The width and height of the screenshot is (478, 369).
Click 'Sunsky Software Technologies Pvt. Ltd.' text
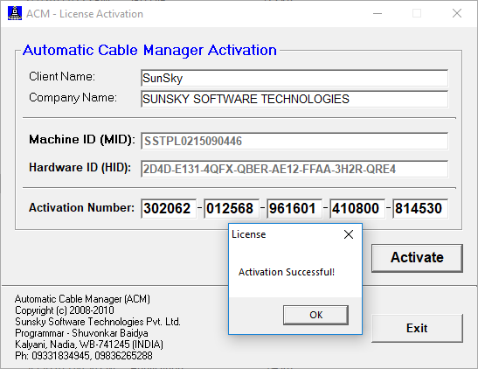click(98, 322)
